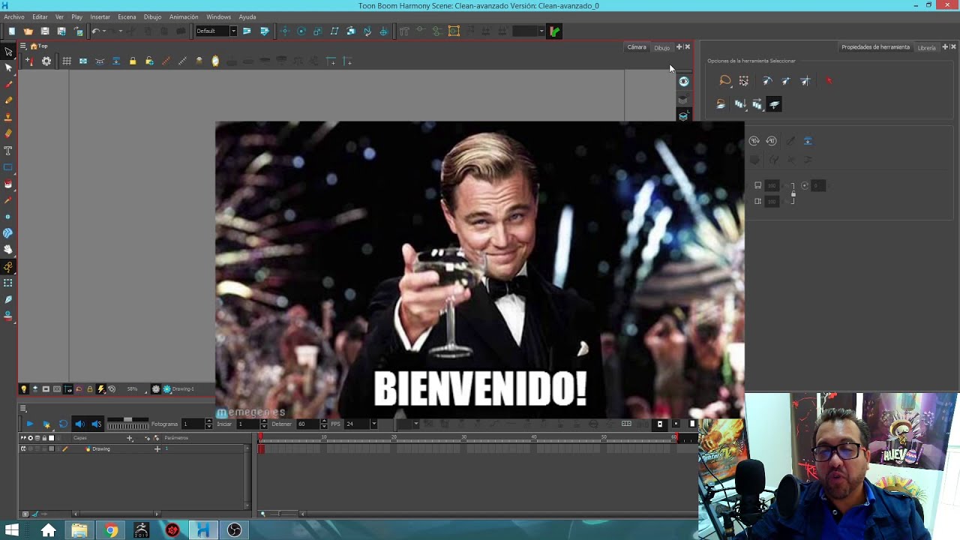Open the Archivo menu

point(14,16)
